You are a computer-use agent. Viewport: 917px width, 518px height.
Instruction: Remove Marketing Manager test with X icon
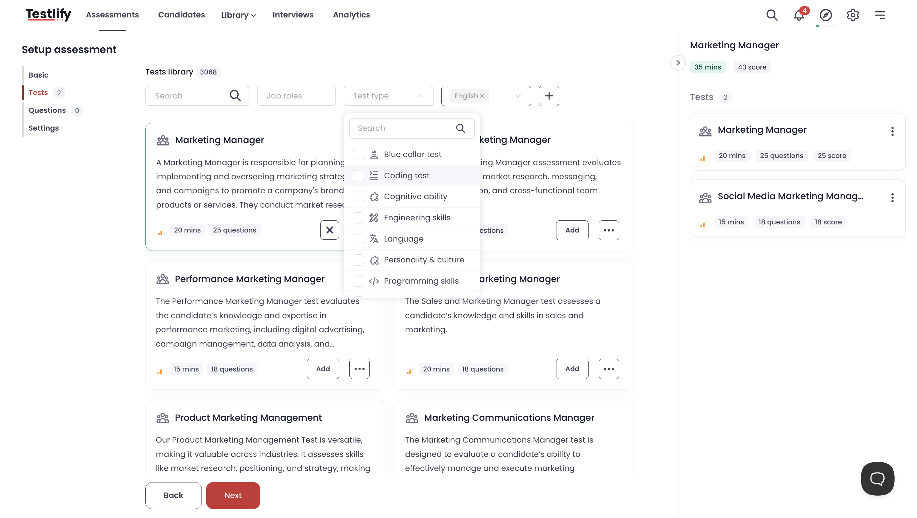(x=329, y=230)
